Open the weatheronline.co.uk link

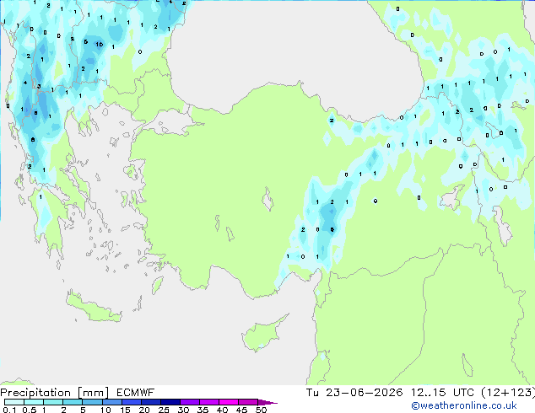click(464, 405)
